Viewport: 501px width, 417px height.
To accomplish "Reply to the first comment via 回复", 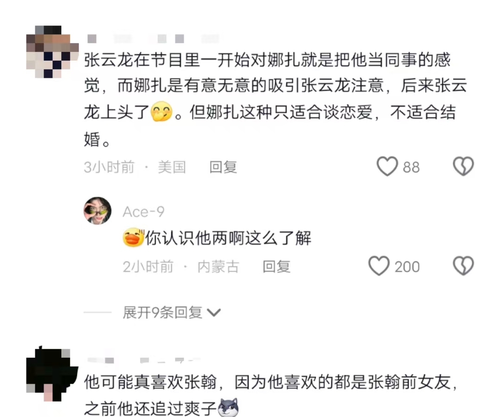I will (x=223, y=167).
